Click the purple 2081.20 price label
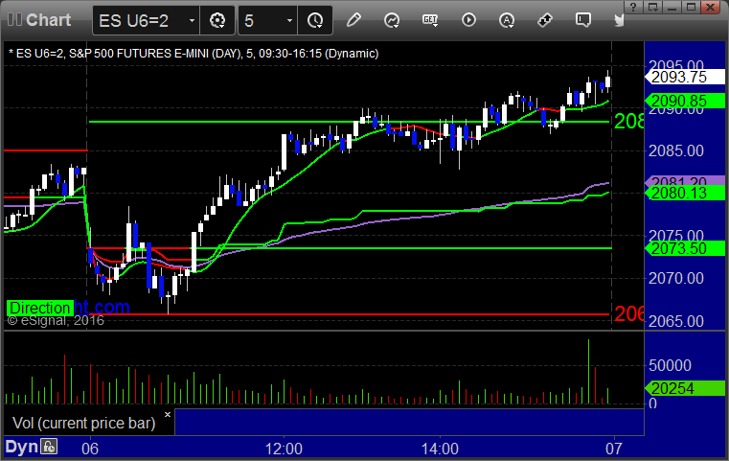 pyautogui.click(x=685, y=180)
